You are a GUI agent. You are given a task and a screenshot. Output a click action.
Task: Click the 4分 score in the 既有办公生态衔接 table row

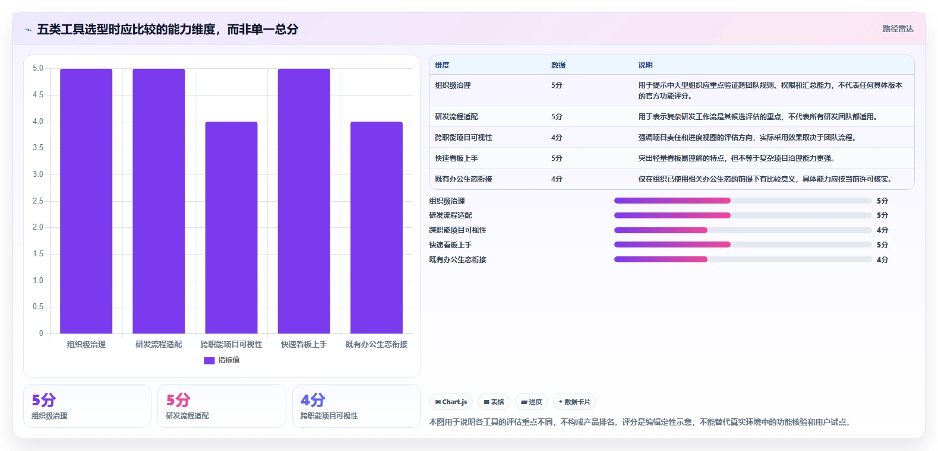557,179
